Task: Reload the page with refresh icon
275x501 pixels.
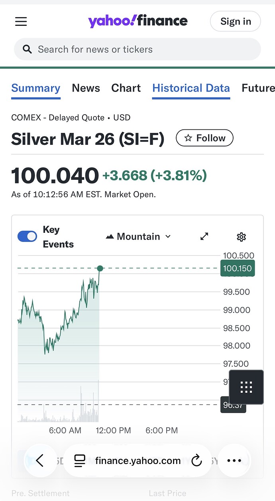Action: (196, 461)
